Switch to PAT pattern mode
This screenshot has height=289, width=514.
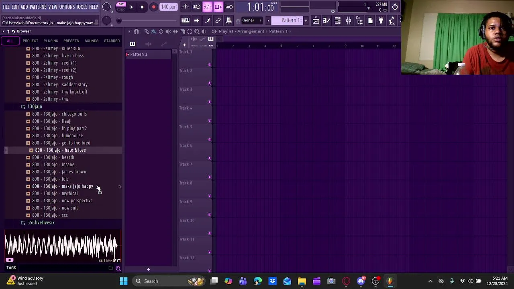[121, 4]
